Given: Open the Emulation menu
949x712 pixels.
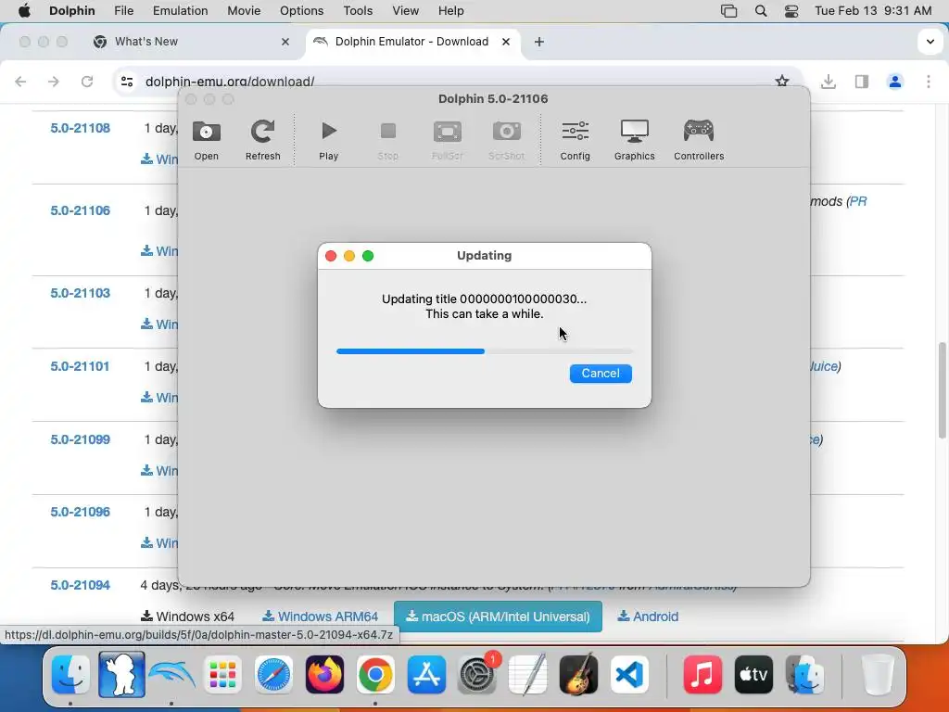Looking at the screenshot, I should coord(181,11).
